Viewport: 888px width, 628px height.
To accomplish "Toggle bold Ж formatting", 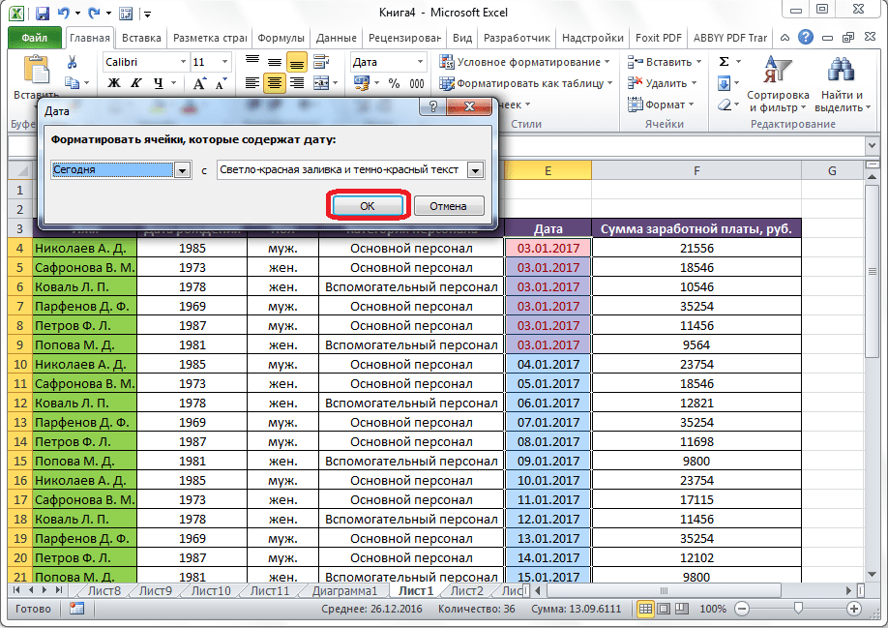I will [x=112, y=84].
